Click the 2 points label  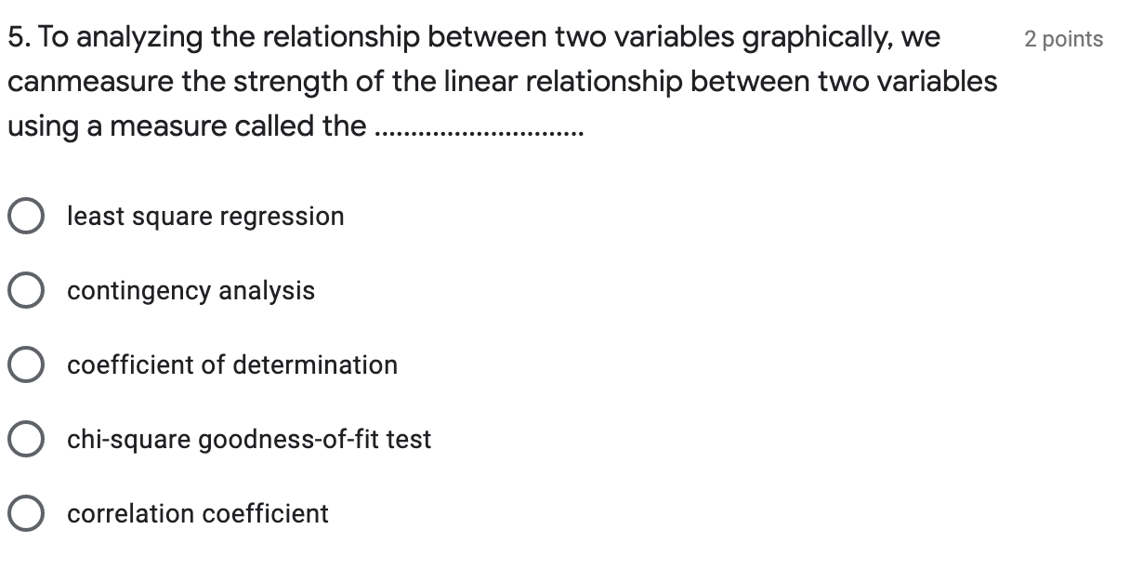(1063, 38)
